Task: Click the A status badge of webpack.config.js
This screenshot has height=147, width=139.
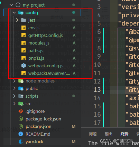Action: 74,66
